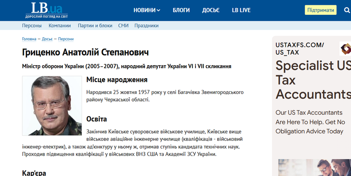Click the portrait photo of Гриценко
This screenshot has width=351, height=176.
point(52,106)
